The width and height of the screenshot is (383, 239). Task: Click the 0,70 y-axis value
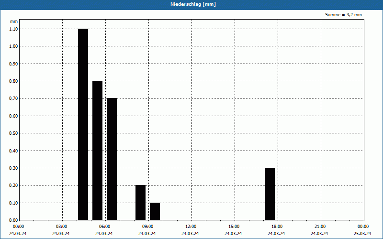pos(13,98)
